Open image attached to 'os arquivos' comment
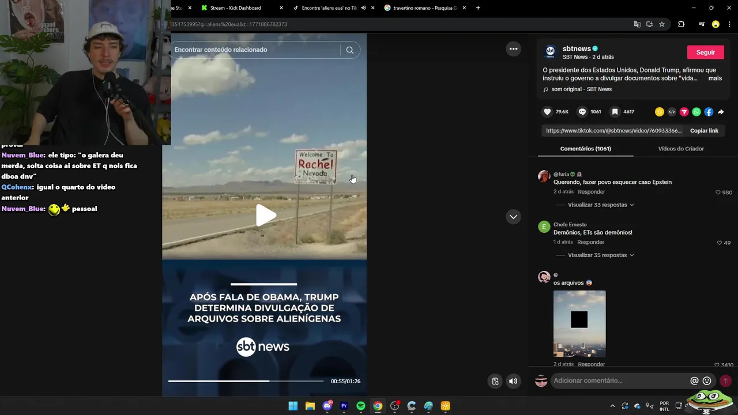 pos(579,324)
